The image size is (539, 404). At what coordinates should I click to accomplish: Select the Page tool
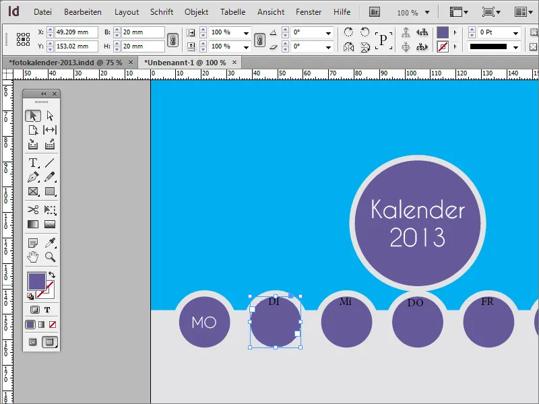pos(33,130)
